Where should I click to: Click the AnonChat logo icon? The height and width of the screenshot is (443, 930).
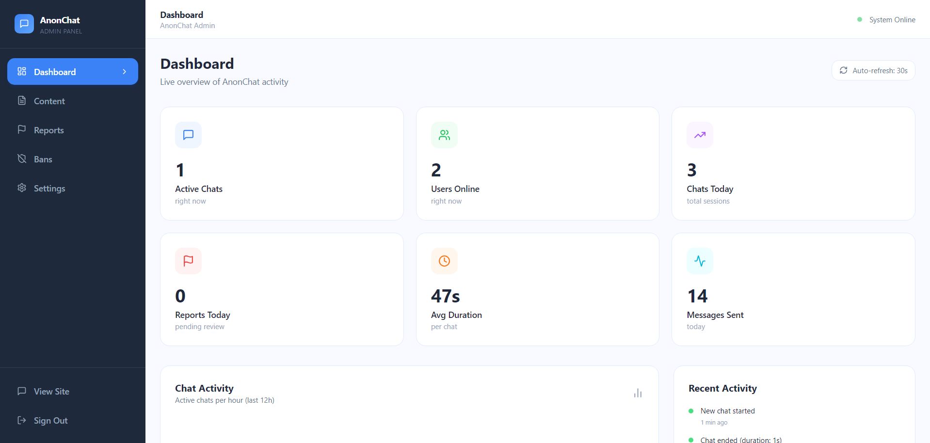(24, 24)
